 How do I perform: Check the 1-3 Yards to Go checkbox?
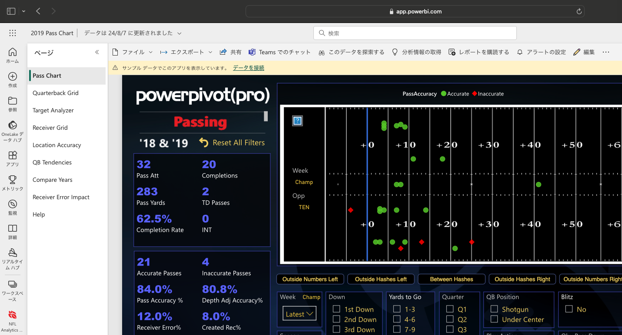(396, 309)
